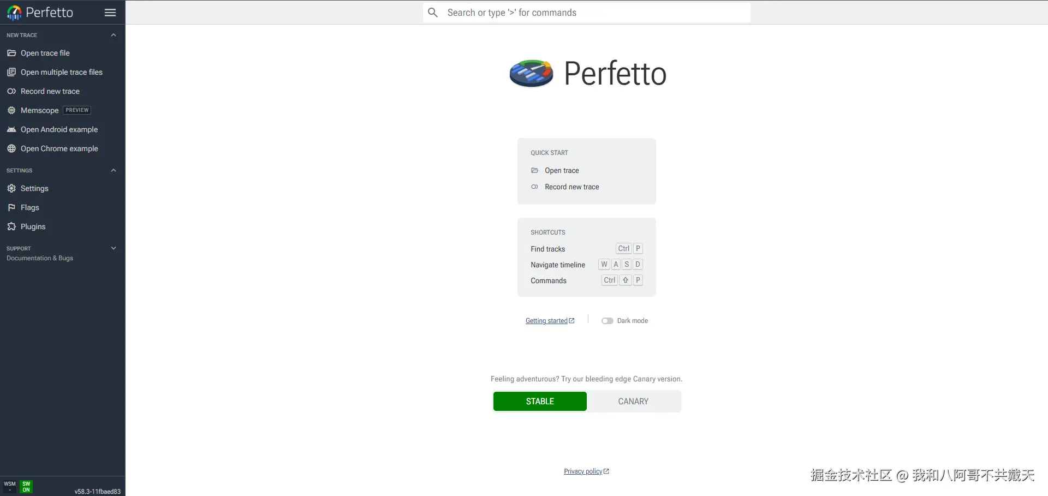This screenshot has width=1048, height=496.
Task: Click the search magnifier icon
Action: (433, 13)
